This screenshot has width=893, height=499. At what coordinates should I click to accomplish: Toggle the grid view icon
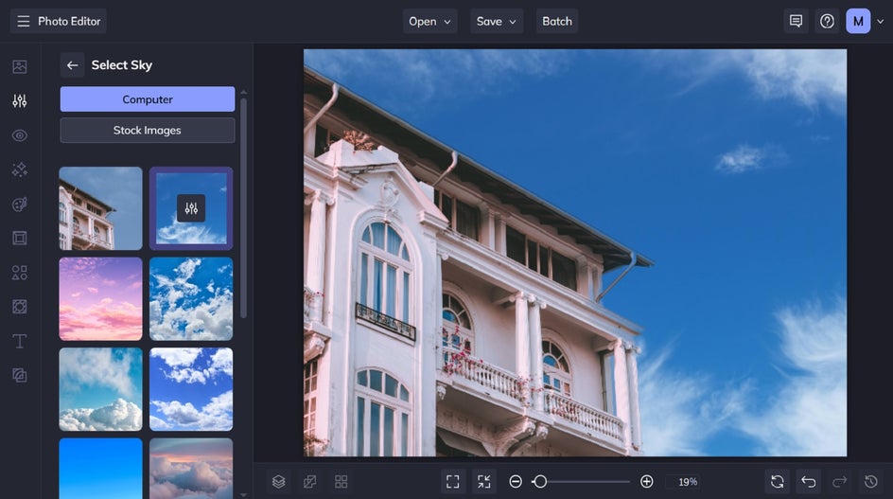(x=341, y=482)
